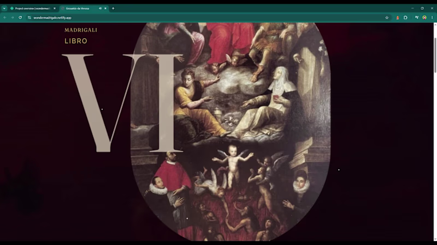Open the red extension icon
Image resolution: width=437 pixels, height=245 pixels.
click(398, 17)
